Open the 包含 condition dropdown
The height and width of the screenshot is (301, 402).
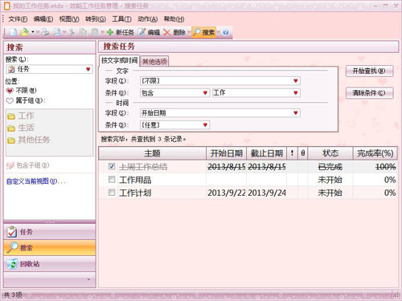205,93
